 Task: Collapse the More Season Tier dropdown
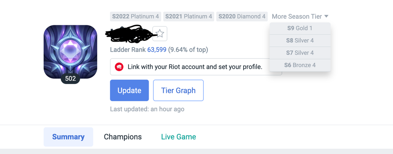300,16
